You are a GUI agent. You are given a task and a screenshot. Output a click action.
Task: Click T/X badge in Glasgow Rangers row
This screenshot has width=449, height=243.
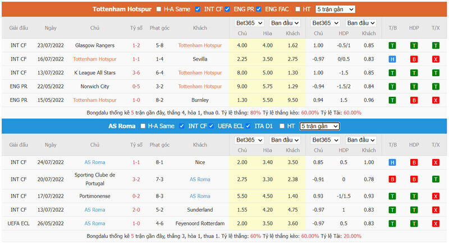[436, 45]
